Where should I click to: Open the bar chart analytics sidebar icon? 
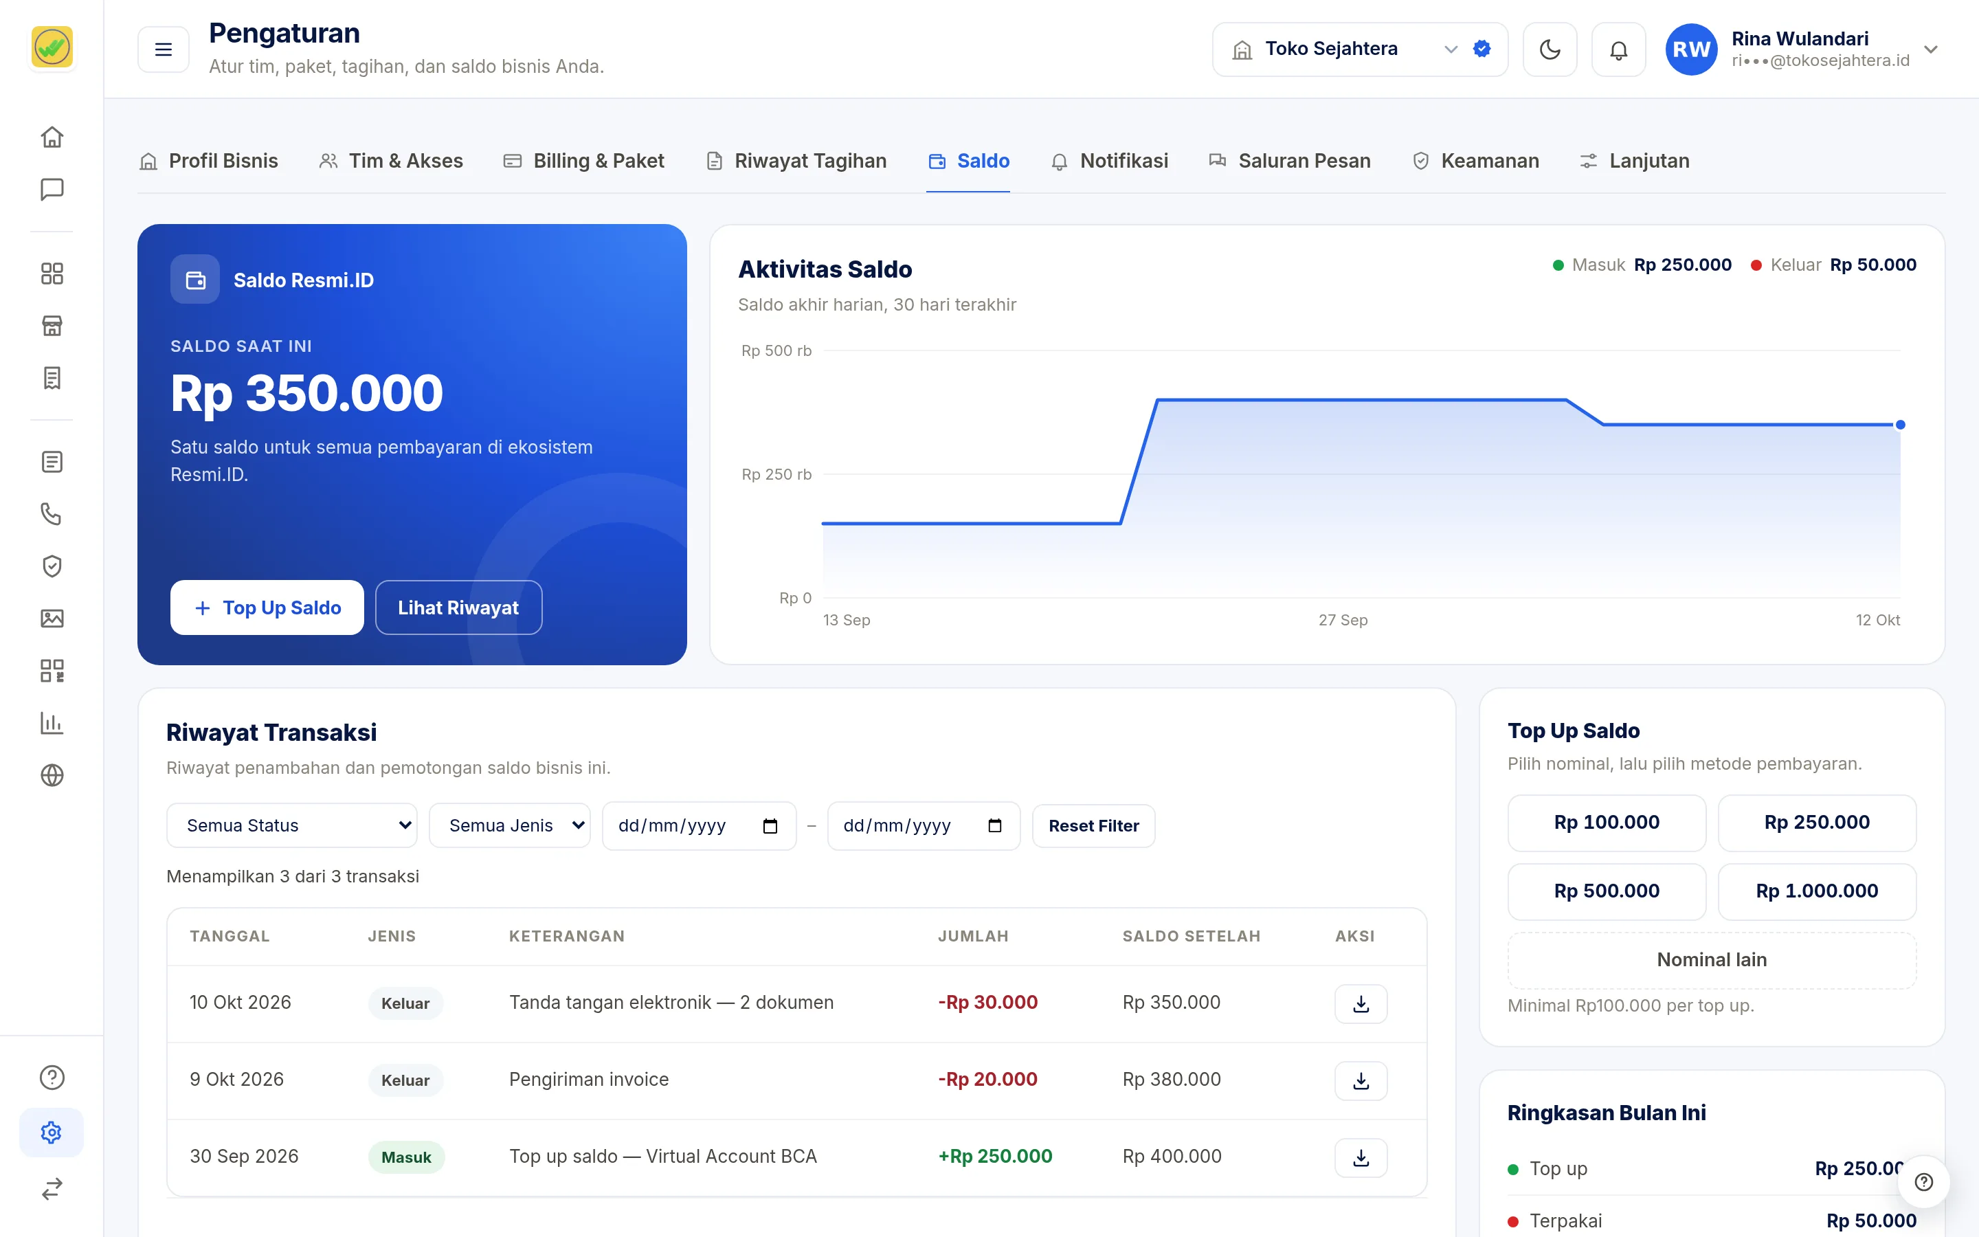[52, 723]
